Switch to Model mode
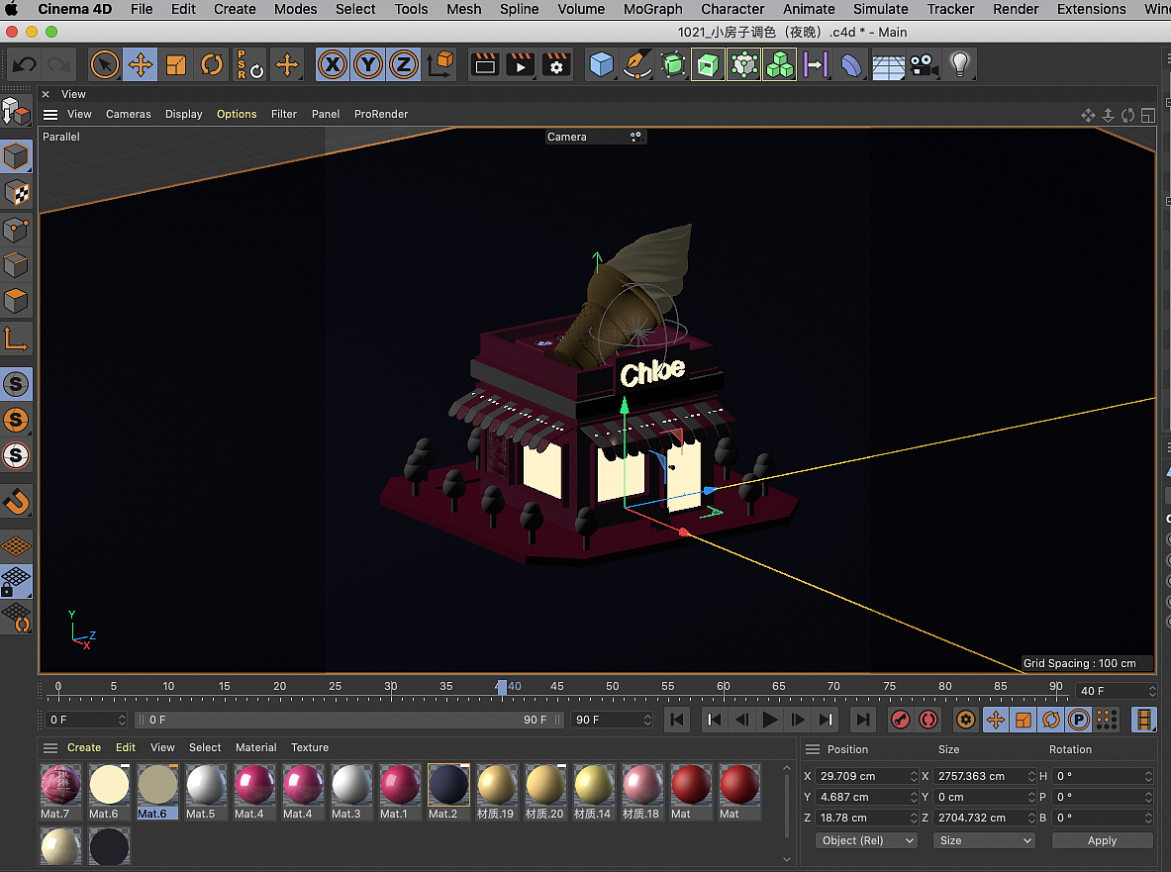 [x=17, y=157]
